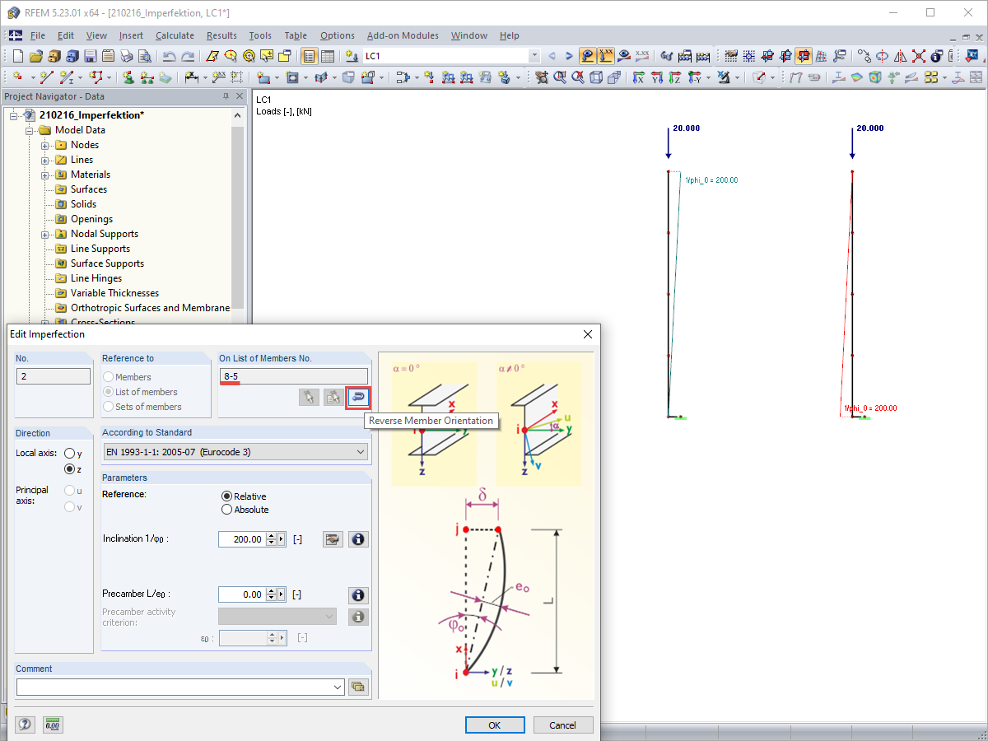Open the Add-on Modules menu

tap(403, 35)
